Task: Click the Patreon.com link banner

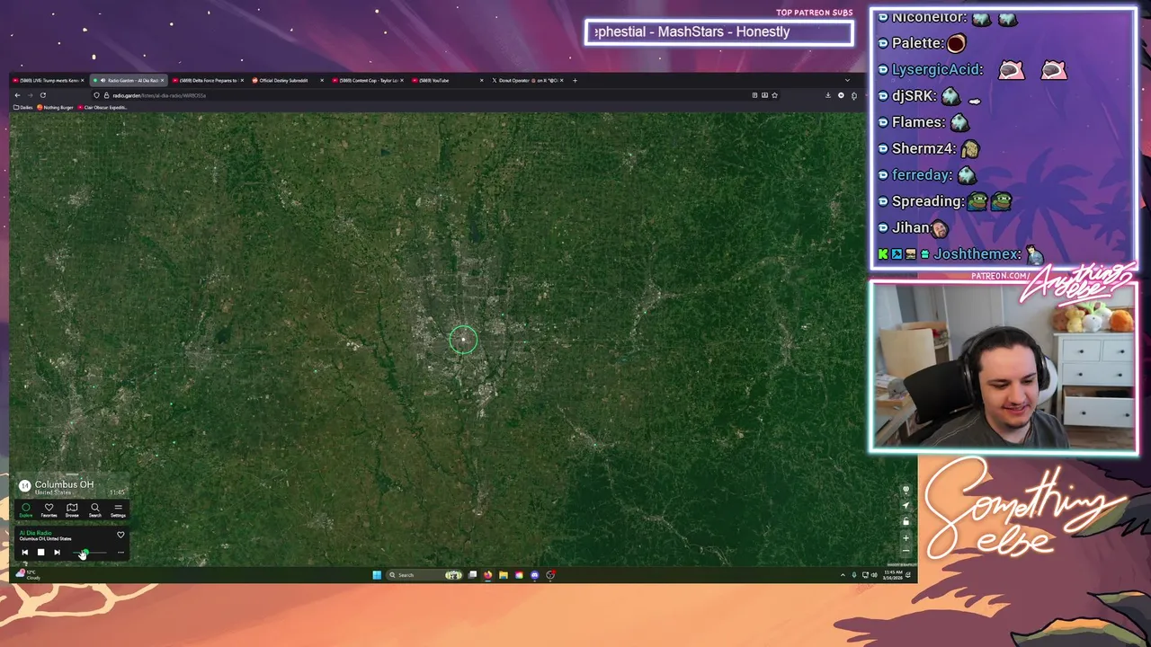Action: coord(1000,276)
